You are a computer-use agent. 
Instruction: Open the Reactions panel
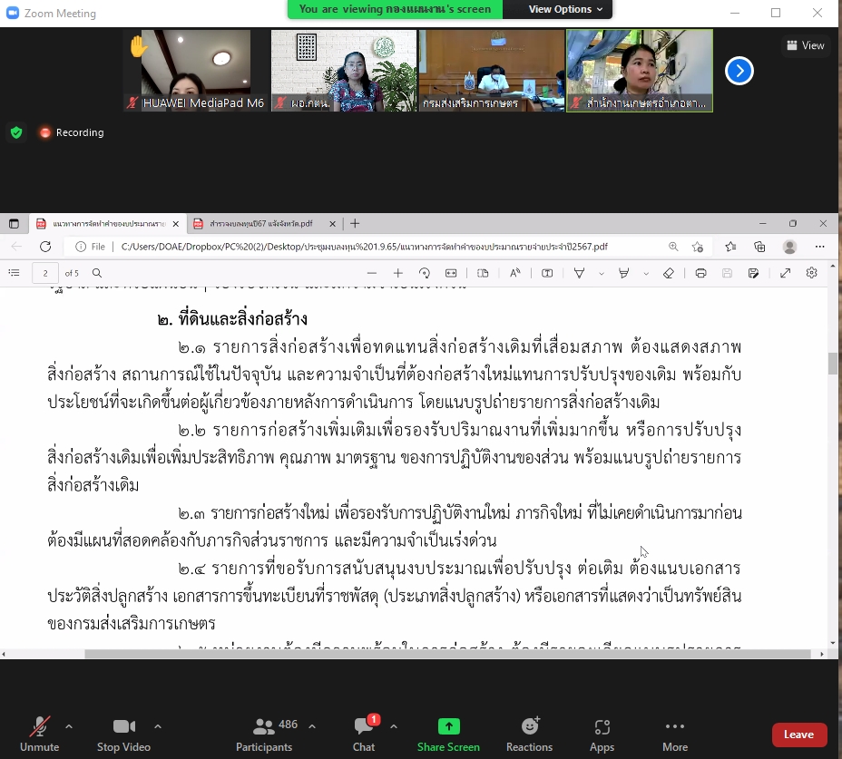(x=529, y=733)
